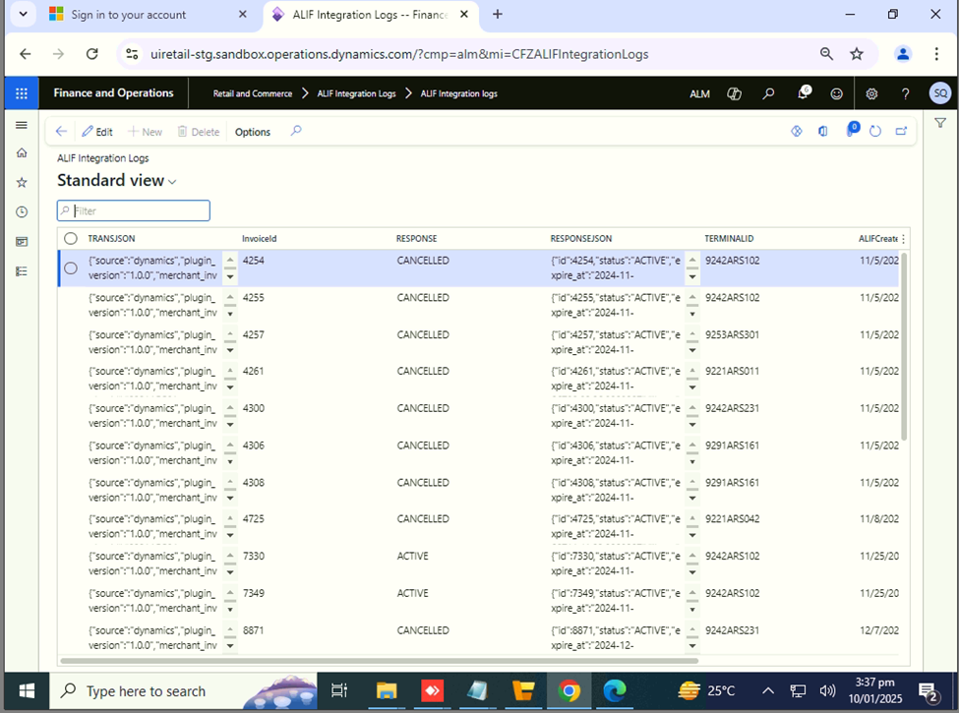Step down TRANSJSON field in row 4254
Image resolution: width=959 pixels, height=713 pixels.
(230, 276)
